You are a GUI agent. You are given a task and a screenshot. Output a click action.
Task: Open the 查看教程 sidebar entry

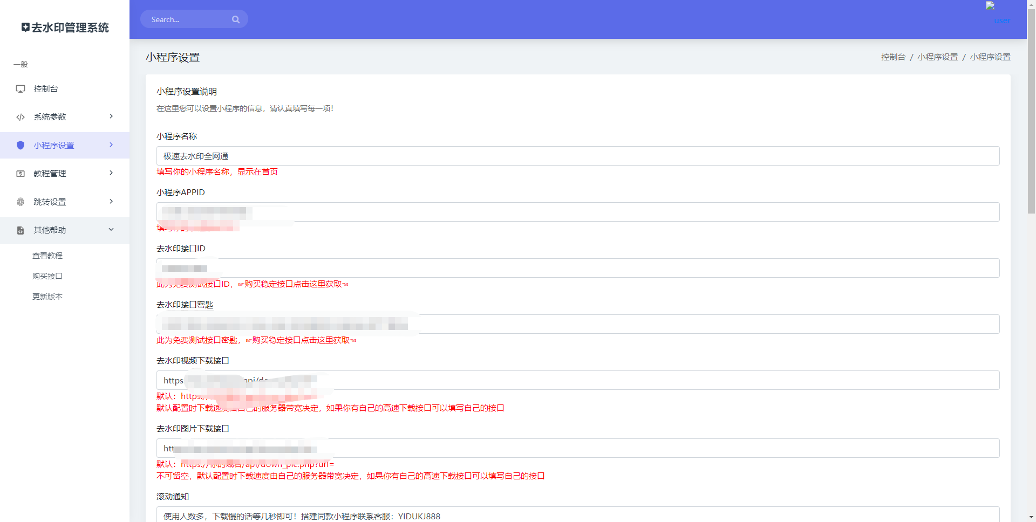pos(47,255)
